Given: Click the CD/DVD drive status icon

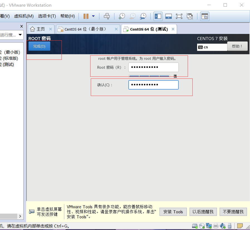Looking at the screenshot, I should pyautogui.click(x=202, y=226).
